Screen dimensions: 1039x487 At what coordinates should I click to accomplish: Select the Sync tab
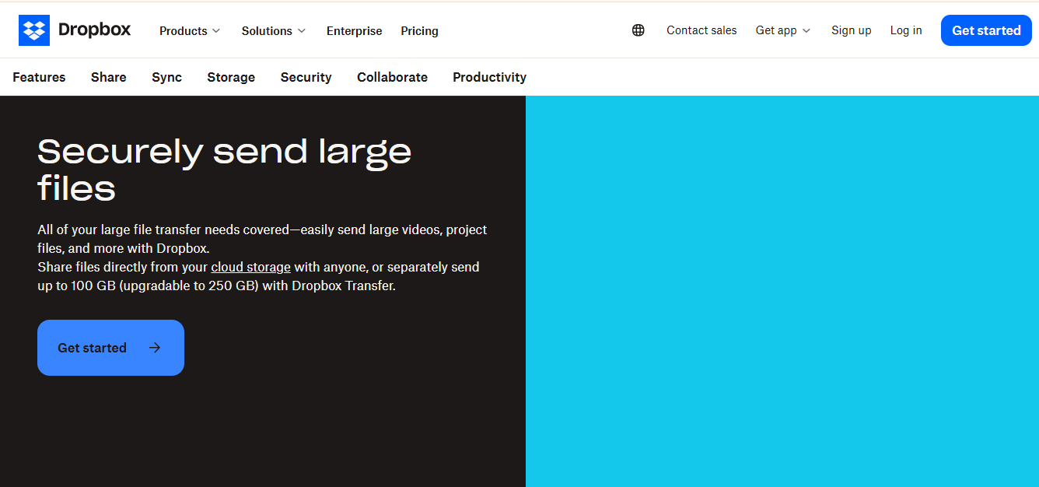[167, 77]
